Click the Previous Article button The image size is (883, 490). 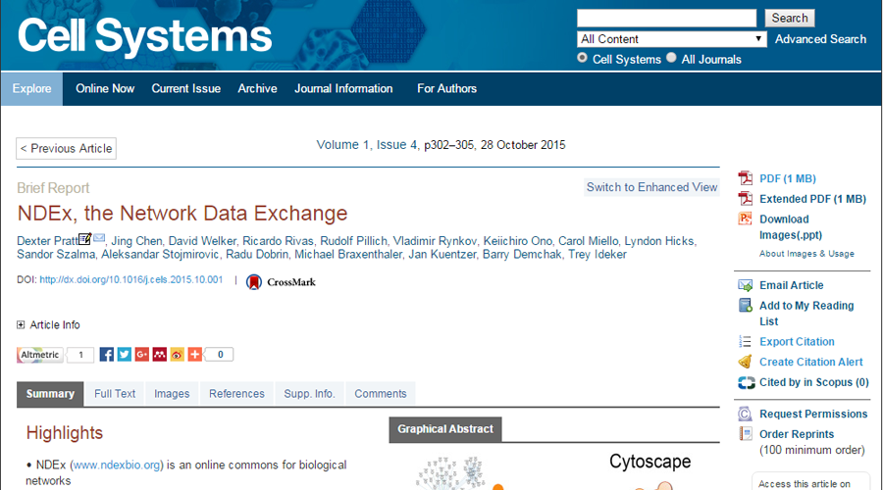click(67, 149)
